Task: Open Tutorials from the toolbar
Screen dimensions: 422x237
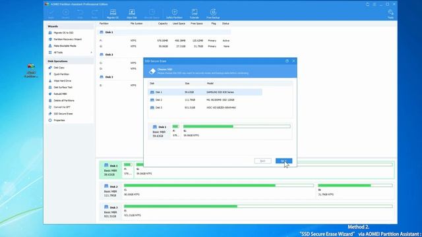Action: (x=195, y=14)
